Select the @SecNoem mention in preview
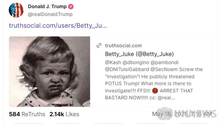The height and width of the screenshot is (124, 221). 164,69
